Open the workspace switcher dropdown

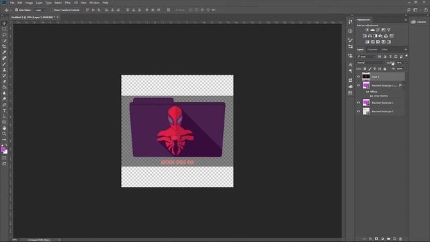pyautogui.click(x=415, y=10)
